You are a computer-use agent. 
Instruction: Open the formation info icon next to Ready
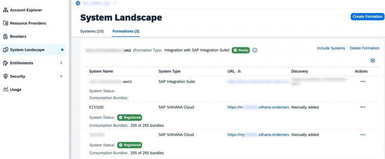[x=255, y=50]
